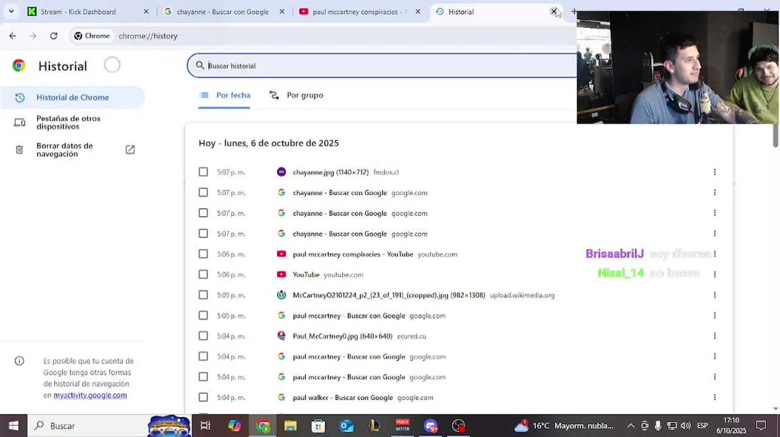
Task: Open Outlook from the taskbar
Action: point(346,425)
